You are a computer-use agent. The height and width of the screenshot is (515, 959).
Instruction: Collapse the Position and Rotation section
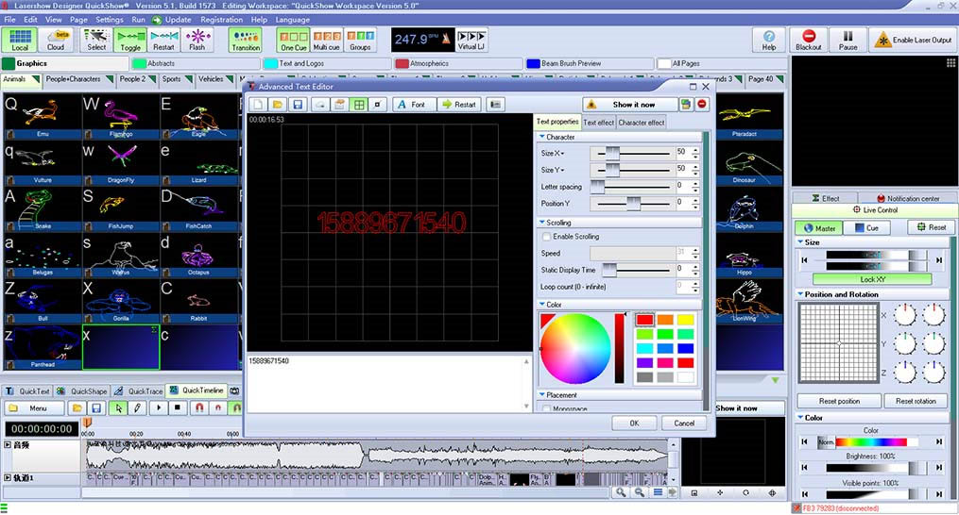point(800,294)
